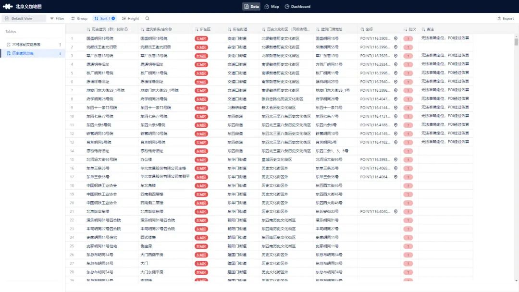Click 地安门东大街59_1号院 in building column
Viewport: 519px width, 292px height.
[159, 90]
